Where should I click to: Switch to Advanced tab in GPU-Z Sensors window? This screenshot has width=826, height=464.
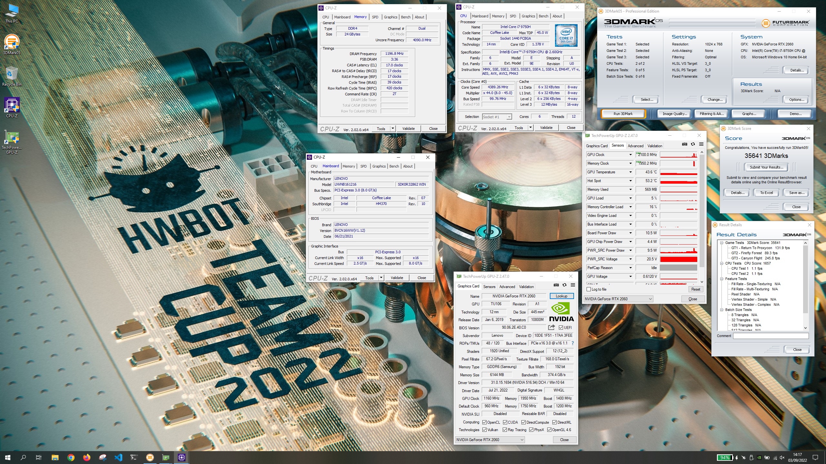coord(635,146)
